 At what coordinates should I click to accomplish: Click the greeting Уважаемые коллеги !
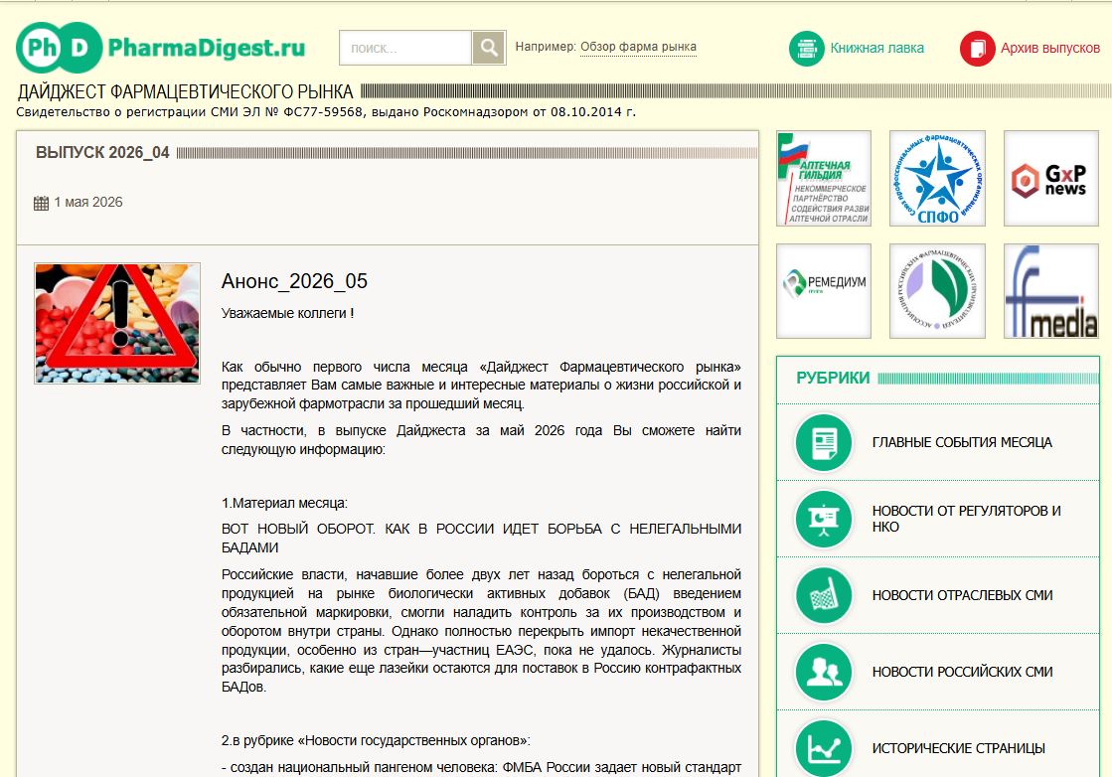287,313
